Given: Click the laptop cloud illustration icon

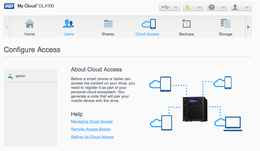Looking at the screenshot, I should pos(228,124).
